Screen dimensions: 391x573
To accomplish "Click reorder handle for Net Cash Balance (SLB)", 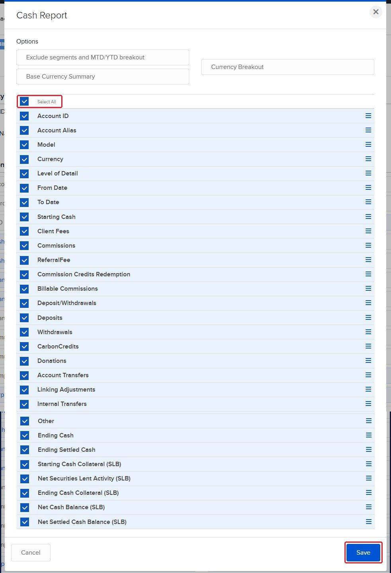I will (369, 507).
